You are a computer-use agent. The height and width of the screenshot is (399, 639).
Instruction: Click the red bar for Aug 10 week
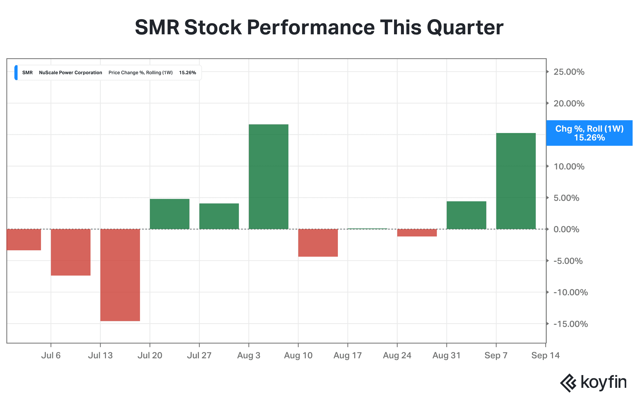(x=318, y=243)
